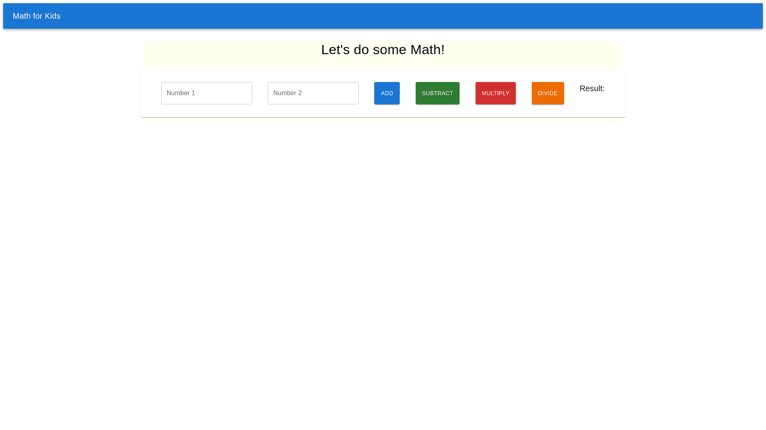Select the Number 2 placeholder text

[x=287, y=93]
